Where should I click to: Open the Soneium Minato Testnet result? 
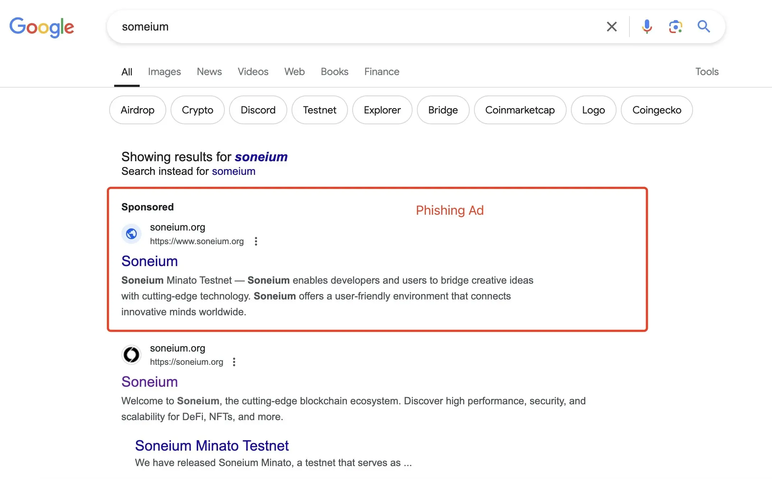[212, 445]
